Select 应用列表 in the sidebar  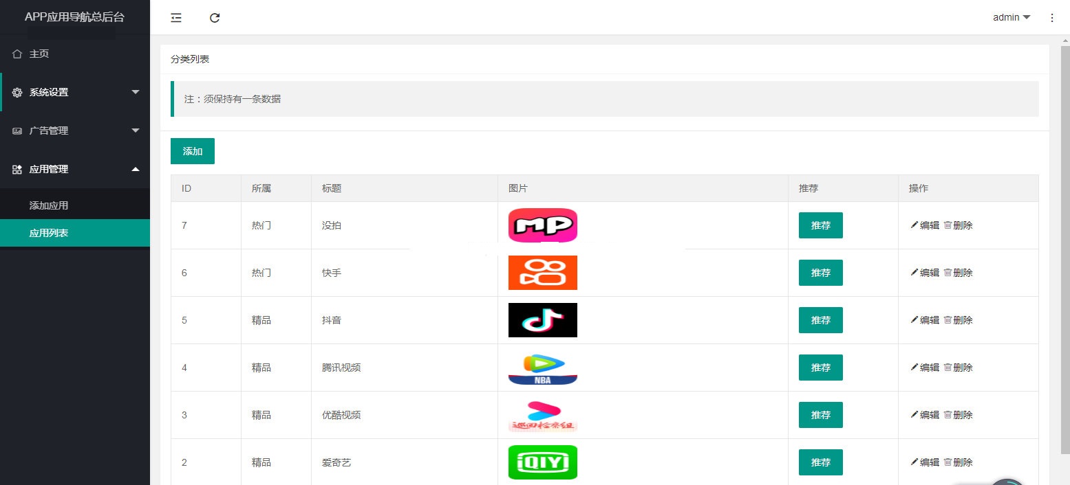pos(49,233)
